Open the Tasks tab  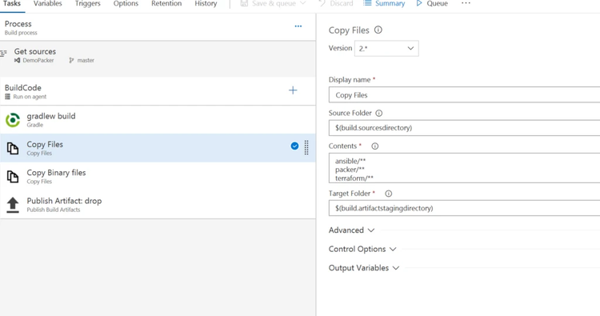click(x=11, y=3)
